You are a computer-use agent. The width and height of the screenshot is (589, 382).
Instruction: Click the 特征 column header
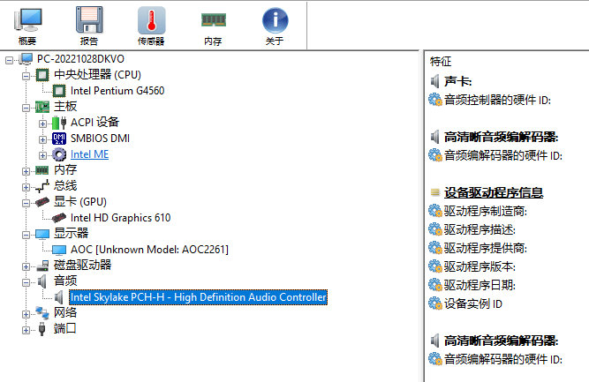click(441, 61)
